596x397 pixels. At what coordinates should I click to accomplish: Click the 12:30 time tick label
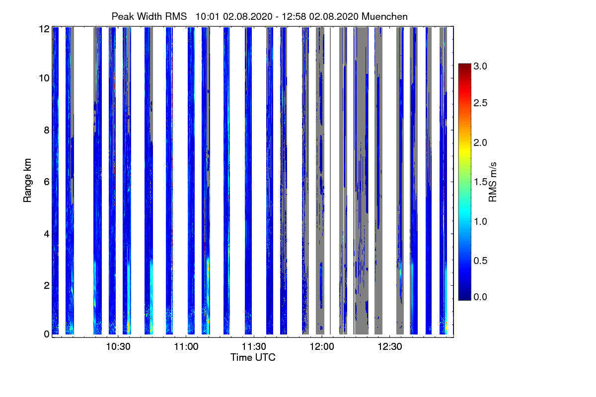coord(390,347)
